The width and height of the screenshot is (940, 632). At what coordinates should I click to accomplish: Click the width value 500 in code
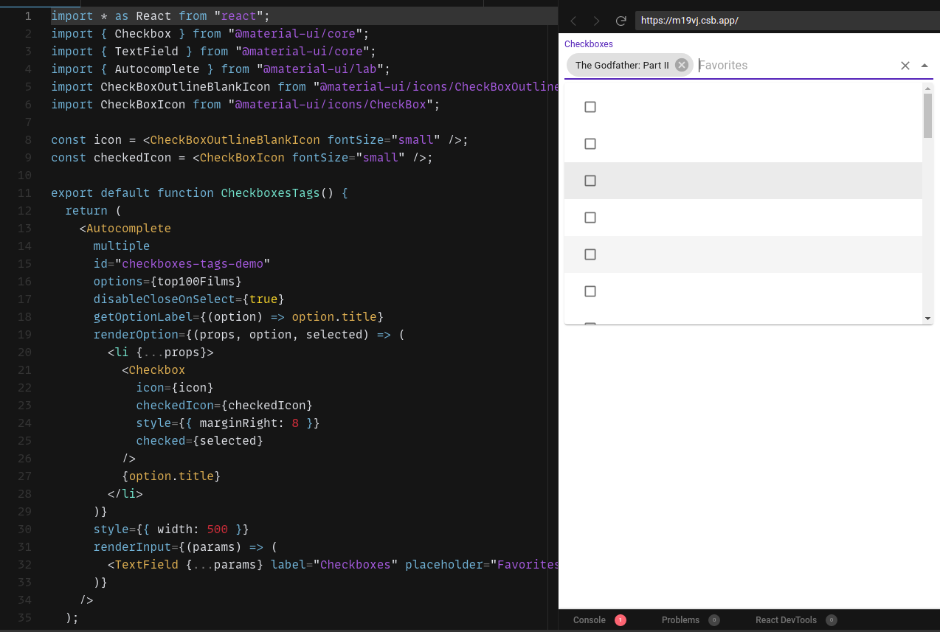point(218,529)
